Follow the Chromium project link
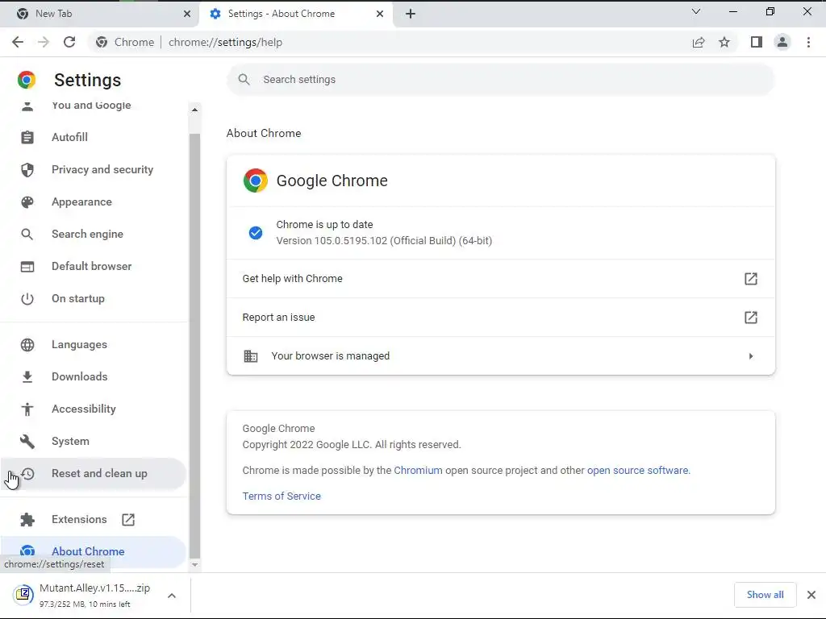 point(418,471)
